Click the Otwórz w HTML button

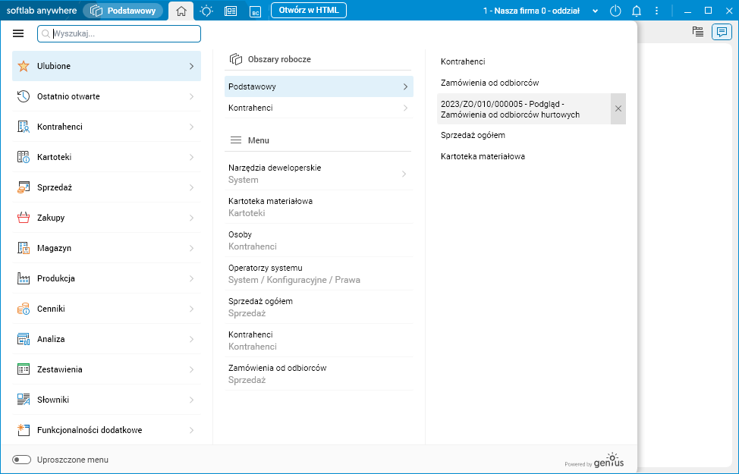tap(309, 10)
